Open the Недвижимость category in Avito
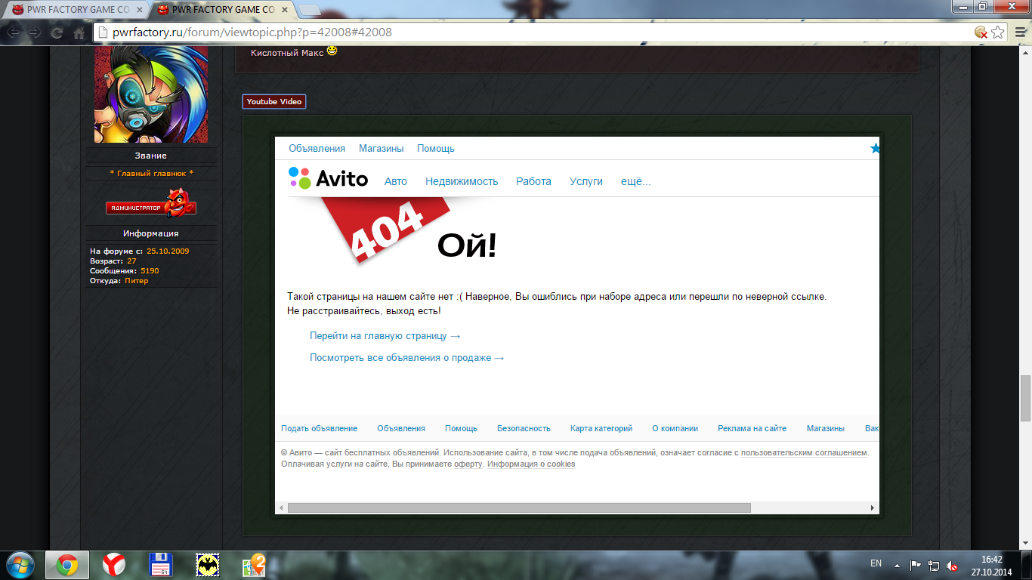This screenshot has width=1032, height=580. (462, 181)
